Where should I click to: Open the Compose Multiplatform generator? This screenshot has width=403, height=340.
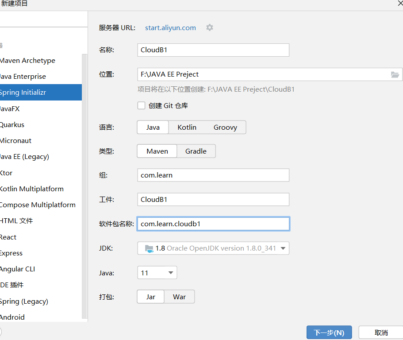pos(38,205)
